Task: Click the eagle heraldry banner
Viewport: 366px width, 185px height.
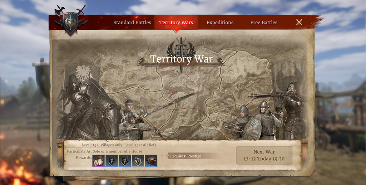Action: (83, 73)
